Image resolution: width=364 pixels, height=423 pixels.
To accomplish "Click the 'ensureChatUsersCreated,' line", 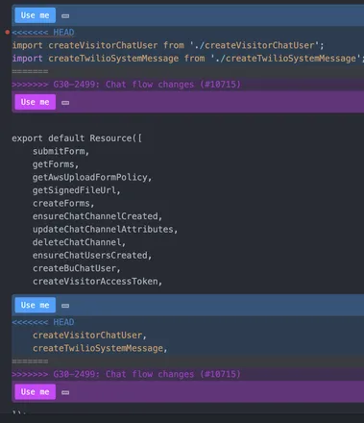I will (92, 256).
